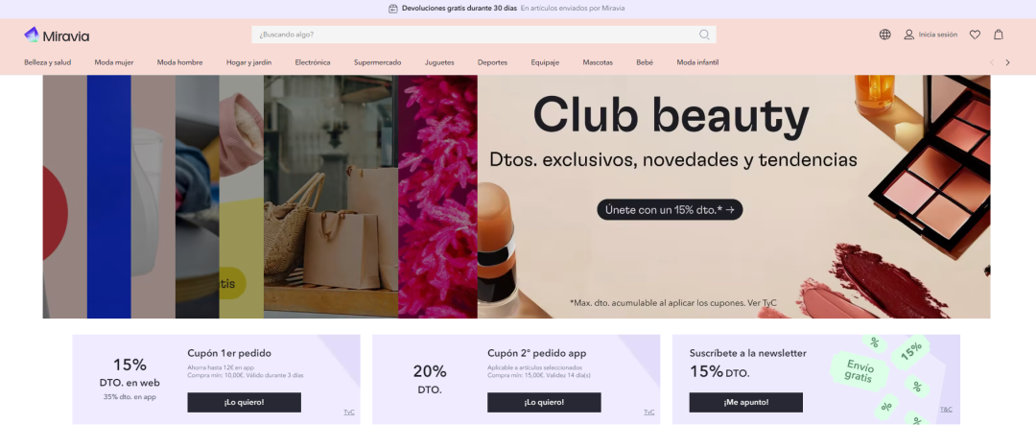Focus the ¿Buscando algo? search field
Viewport: 1036px width, 448px height.
483,35
